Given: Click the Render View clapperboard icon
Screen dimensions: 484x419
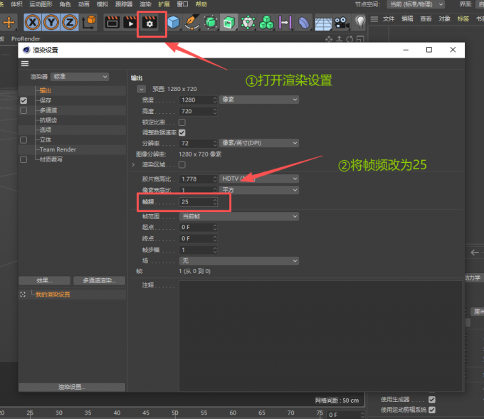Looking at the screenshot, I should 112,22.
